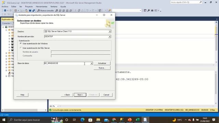Open File Explorer from the taskbar
Screen dimensions: 219x123
98,120
